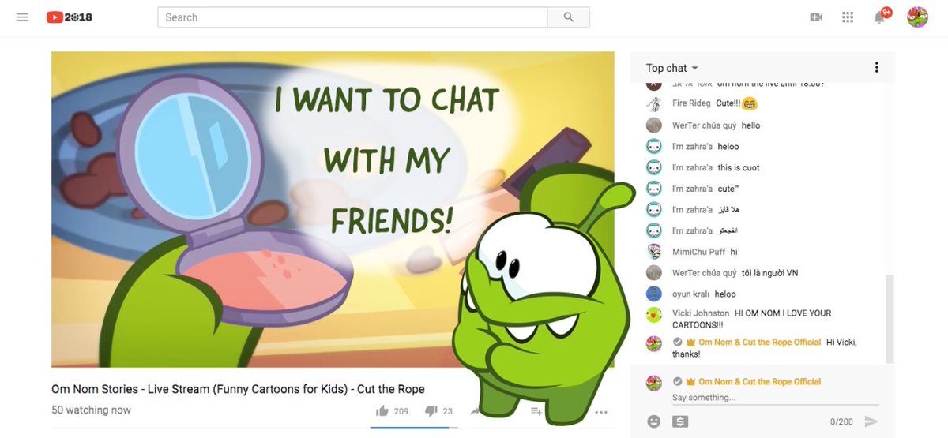Click the live stream video player
The width and height of the screenshot is (948, 438).
333,209
